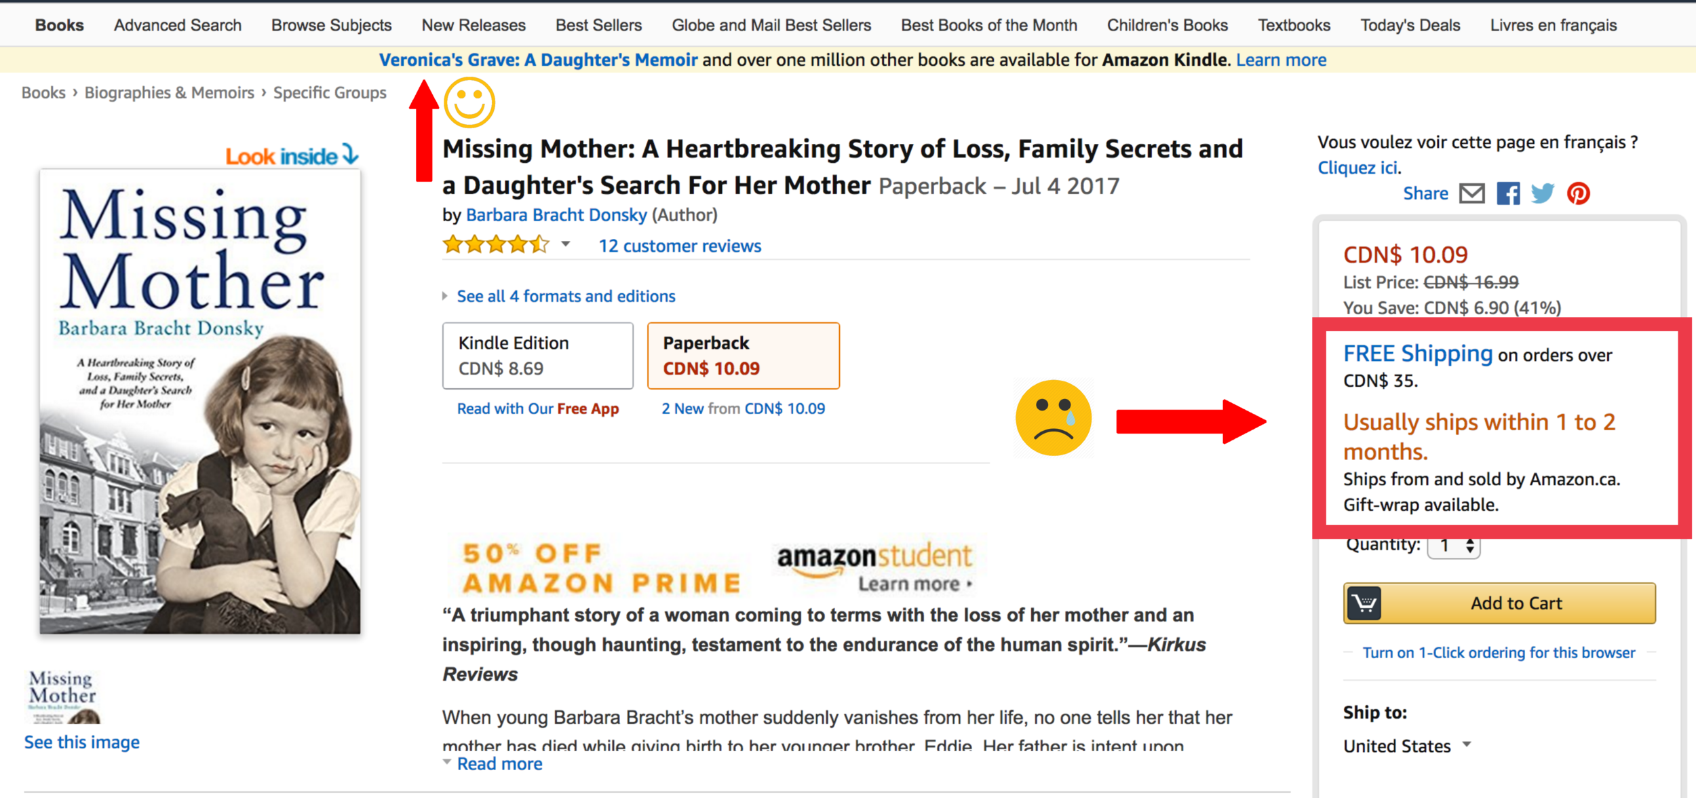Share the book on Facebook
Image resolution: width=1696 pixels, height=798 pixels.
1508,193
